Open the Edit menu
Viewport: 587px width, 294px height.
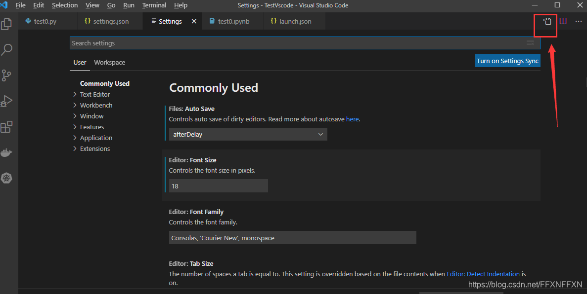[39, 5]
